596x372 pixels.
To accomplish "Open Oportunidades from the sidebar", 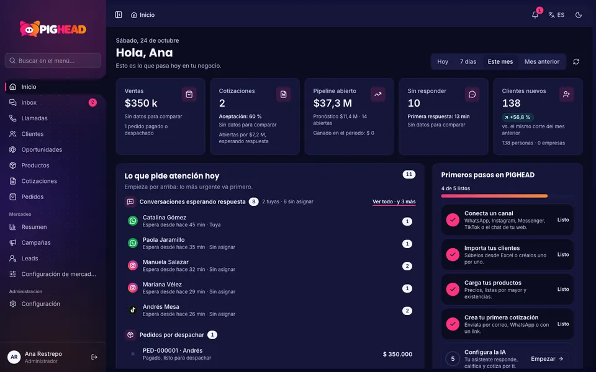I will pyautogui.click(x=53, y=149).
